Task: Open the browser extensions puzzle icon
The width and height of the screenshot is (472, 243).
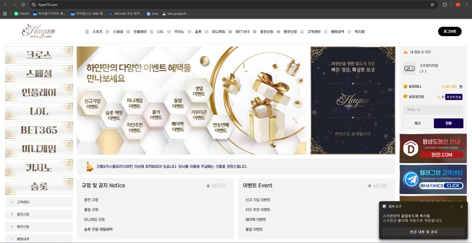Action: 445,5
